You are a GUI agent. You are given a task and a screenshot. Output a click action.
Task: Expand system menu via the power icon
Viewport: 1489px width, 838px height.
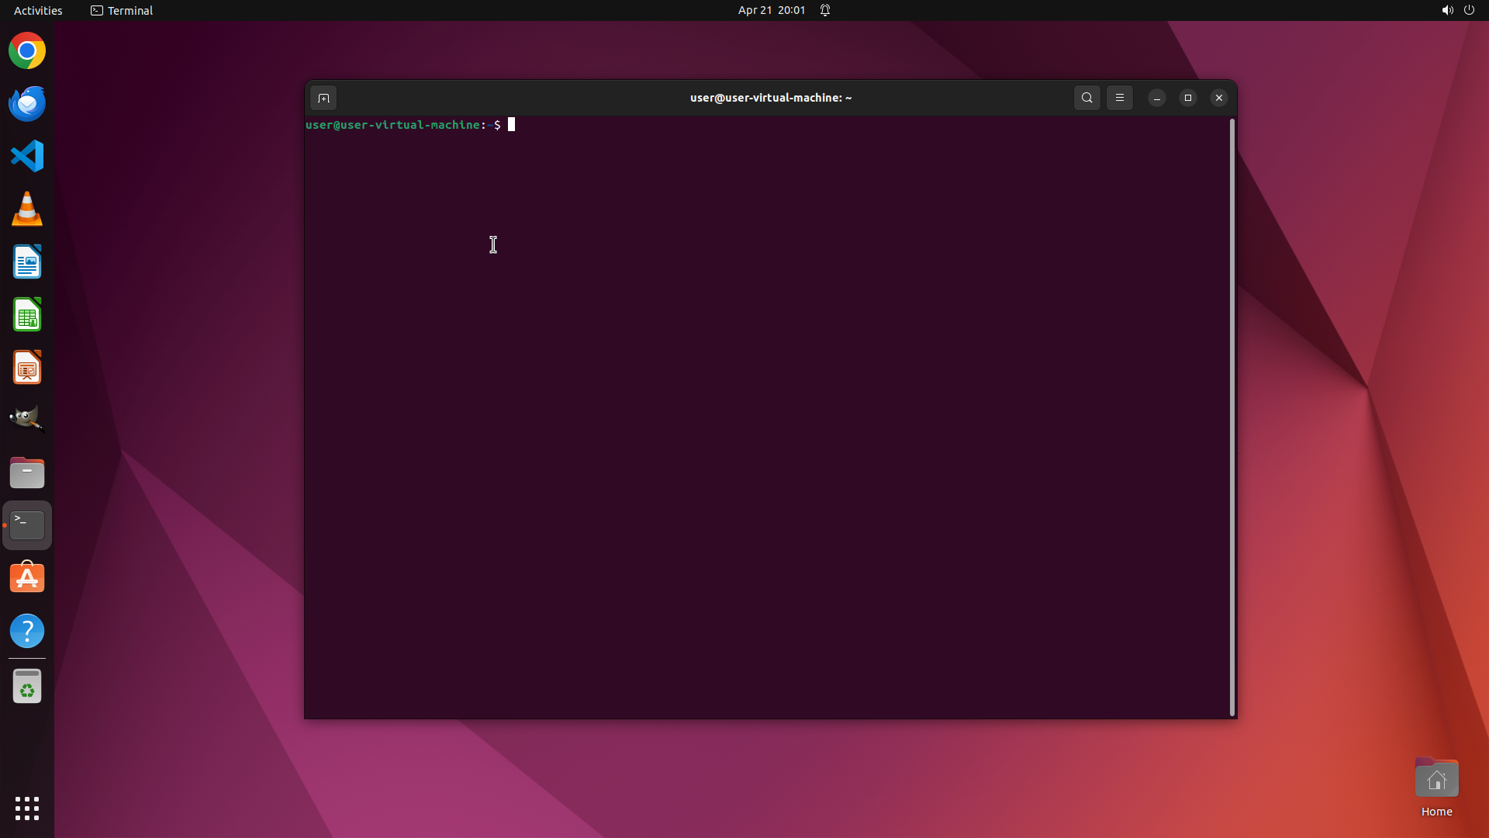click(1469, 10)
